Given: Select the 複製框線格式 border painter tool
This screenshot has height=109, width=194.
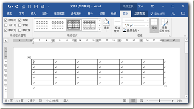Looking at the screenshot, I should click(x=164, y=26).
